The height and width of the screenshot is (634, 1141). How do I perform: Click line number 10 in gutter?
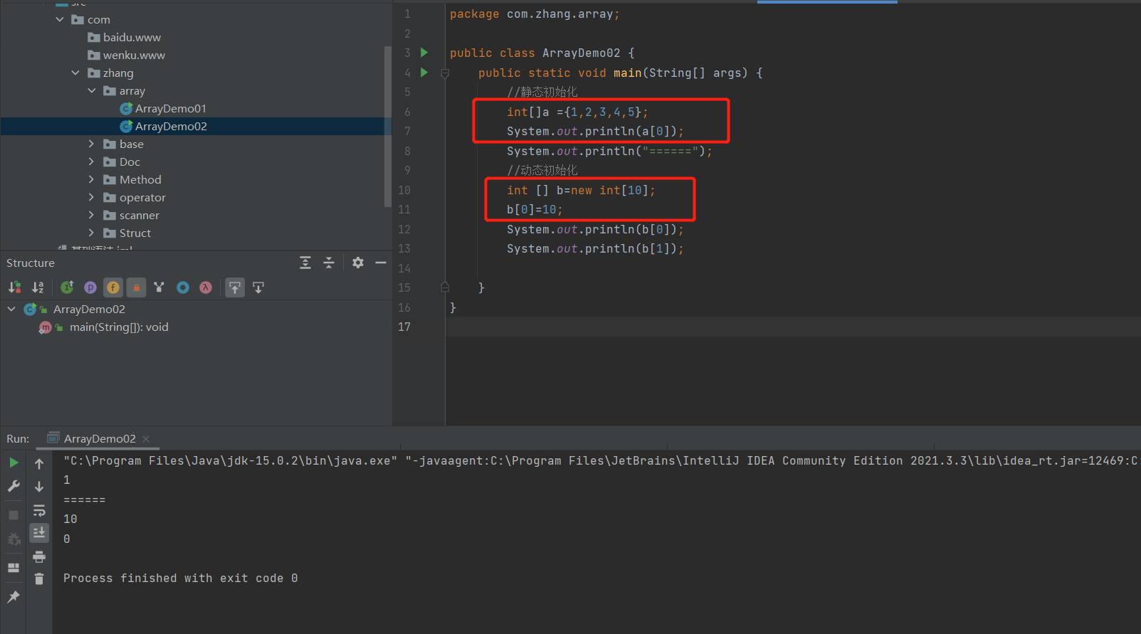(x=404, y=190)
